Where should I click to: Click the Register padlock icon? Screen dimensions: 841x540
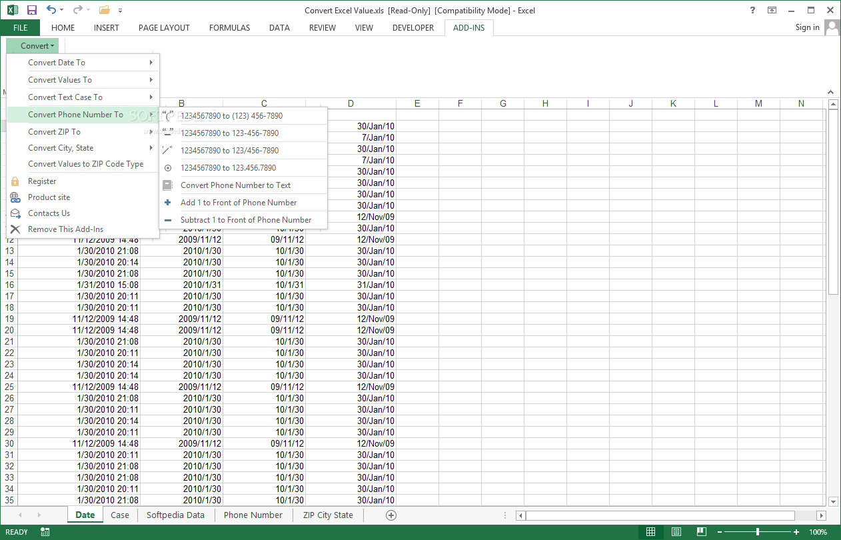pyautogui.click(x=15, y=181)
